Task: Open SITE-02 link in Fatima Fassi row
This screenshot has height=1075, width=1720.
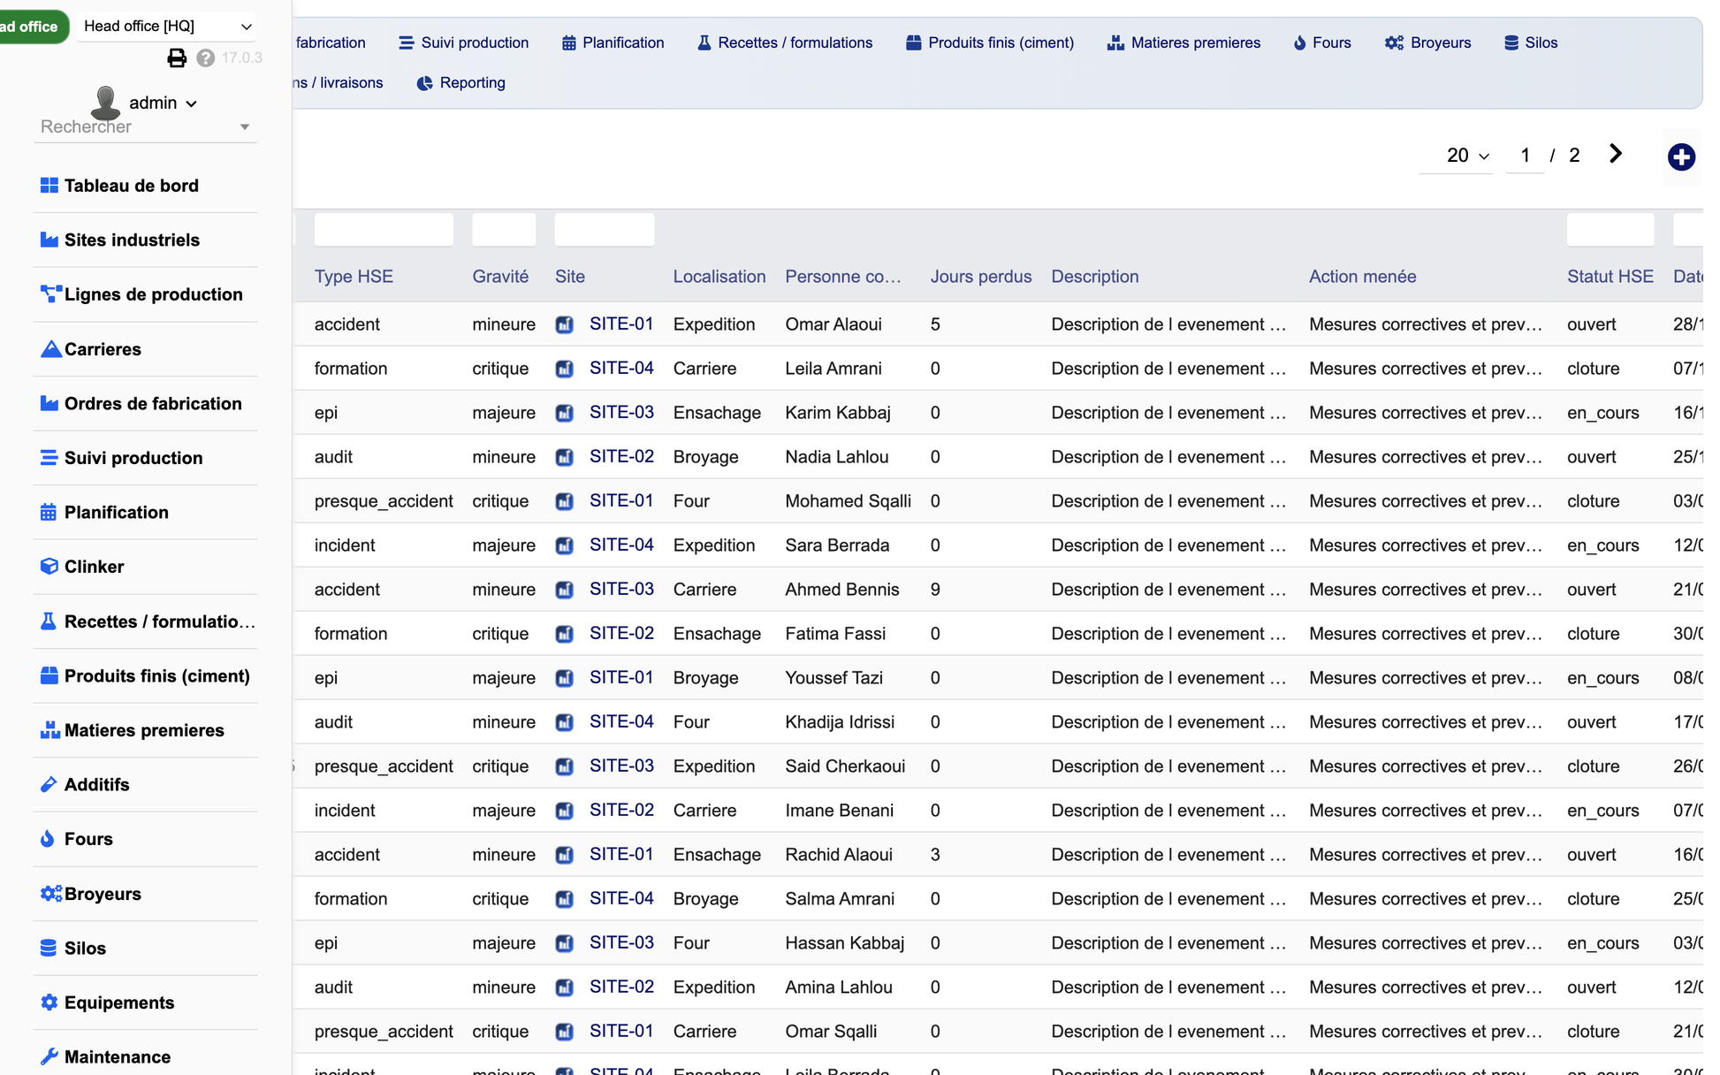Action: tap(621, 633)
